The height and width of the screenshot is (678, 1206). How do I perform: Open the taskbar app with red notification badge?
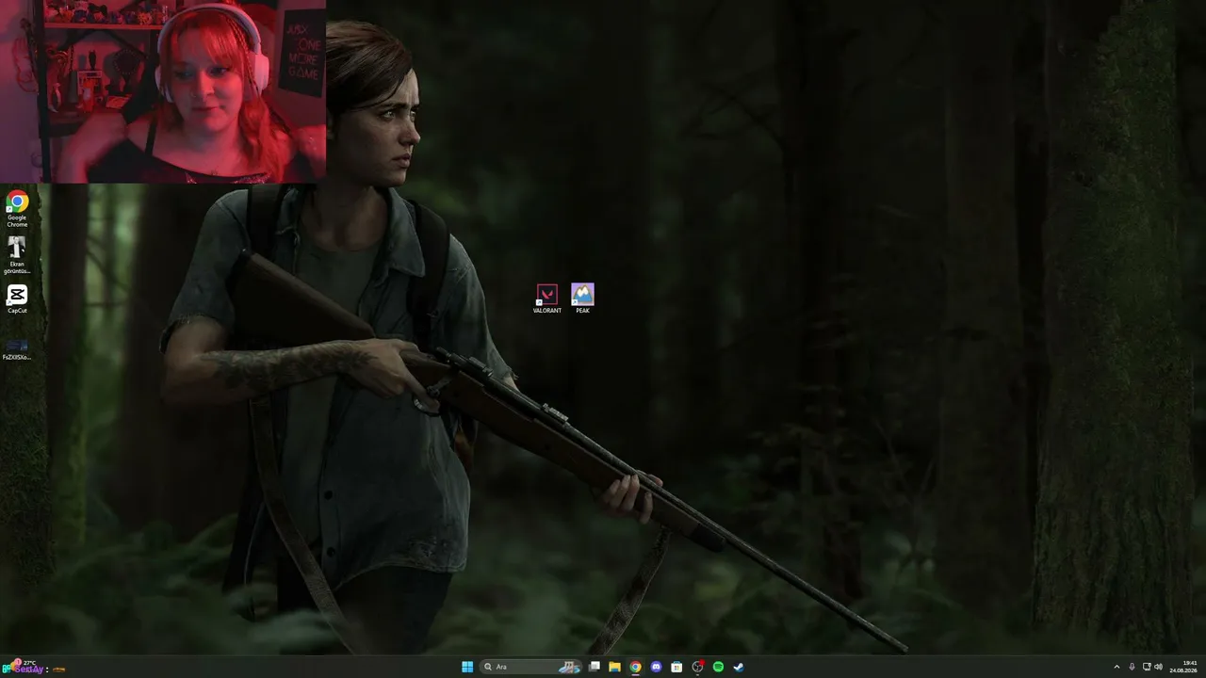click(x=697, y=667)
